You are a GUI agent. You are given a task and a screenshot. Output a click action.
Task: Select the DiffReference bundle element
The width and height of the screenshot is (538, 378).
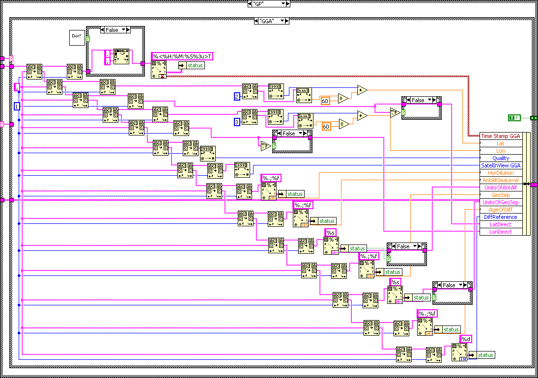coord(501,217)
